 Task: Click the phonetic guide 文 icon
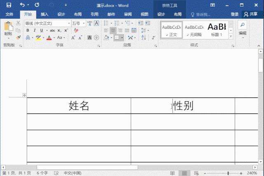(90, 23)
